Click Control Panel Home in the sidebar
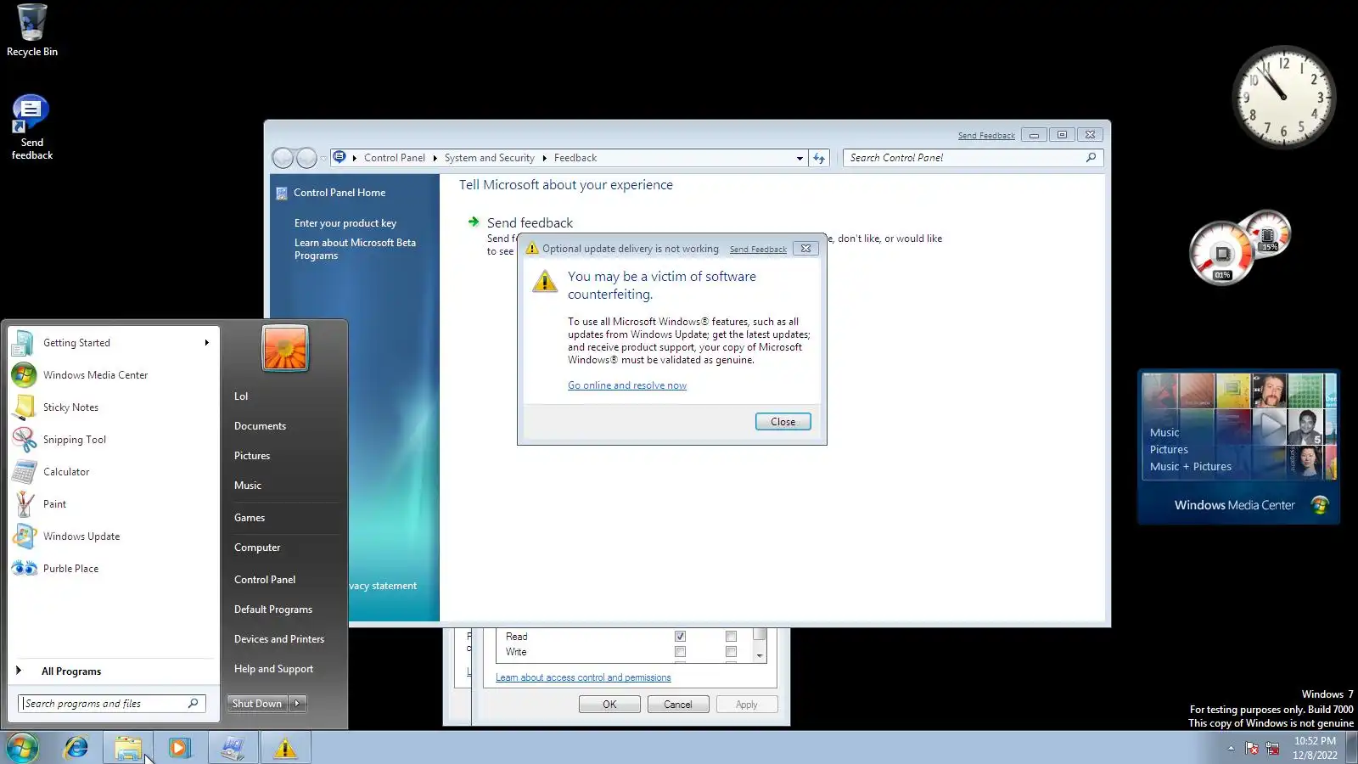 [x=339, y=193]
